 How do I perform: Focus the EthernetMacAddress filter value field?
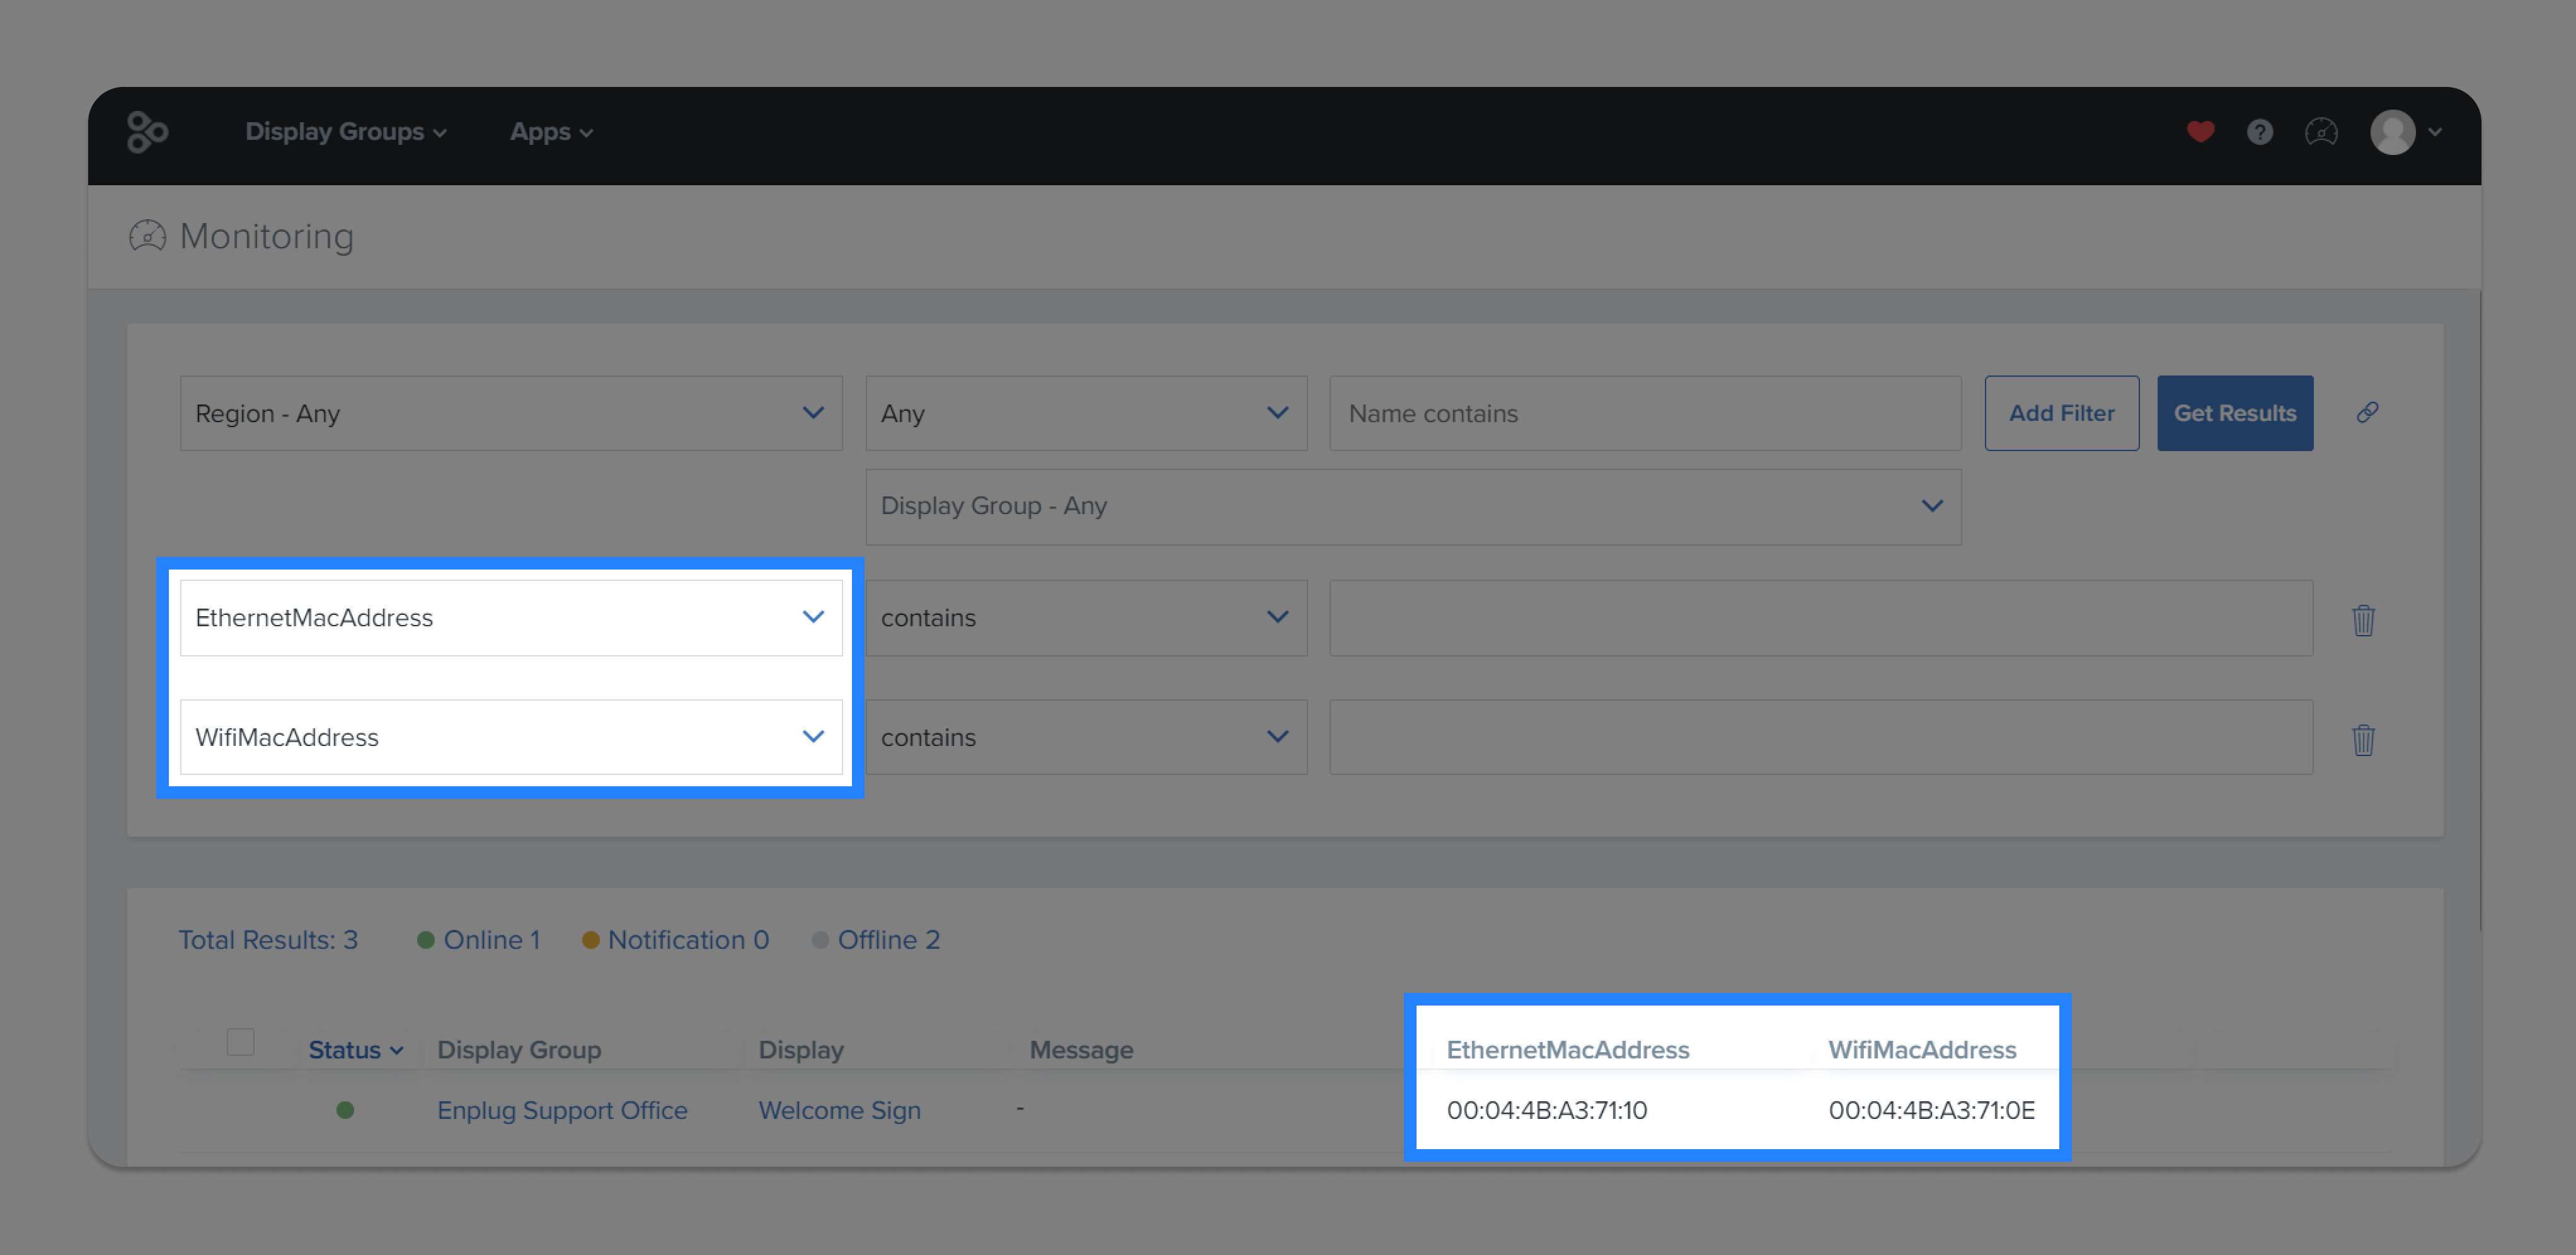tap(1821, 618)
